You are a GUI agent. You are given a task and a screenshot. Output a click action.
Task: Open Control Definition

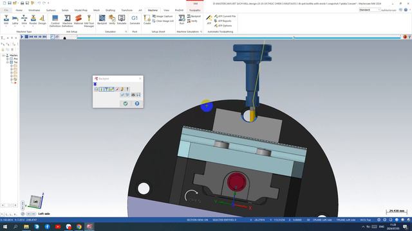[55, 21]
